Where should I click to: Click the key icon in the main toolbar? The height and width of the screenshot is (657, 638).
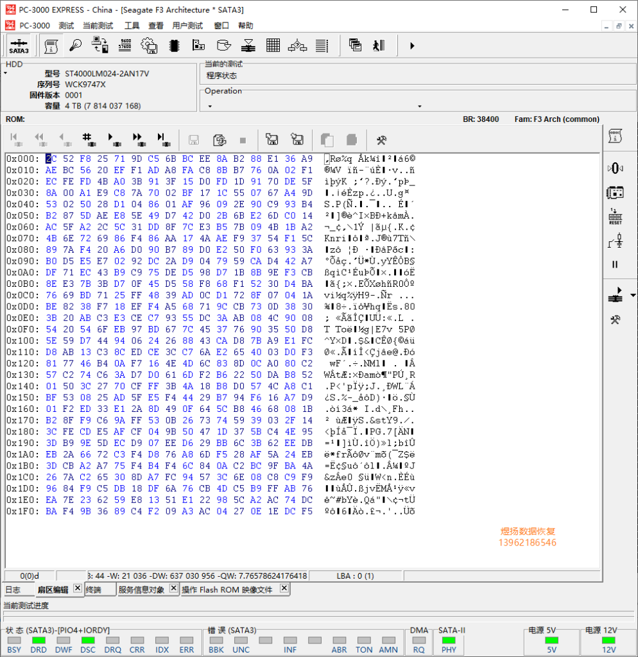76,46
